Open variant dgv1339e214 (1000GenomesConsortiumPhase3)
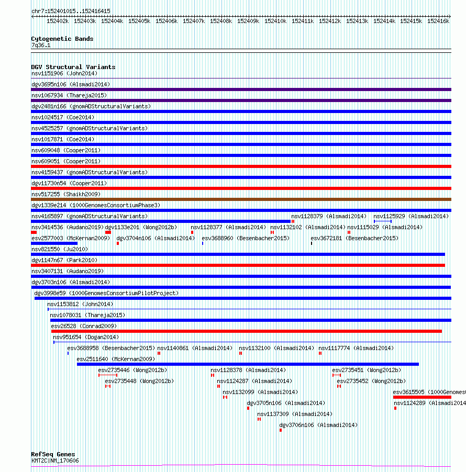Screen dimensions: 466x472 coord(96,205)
